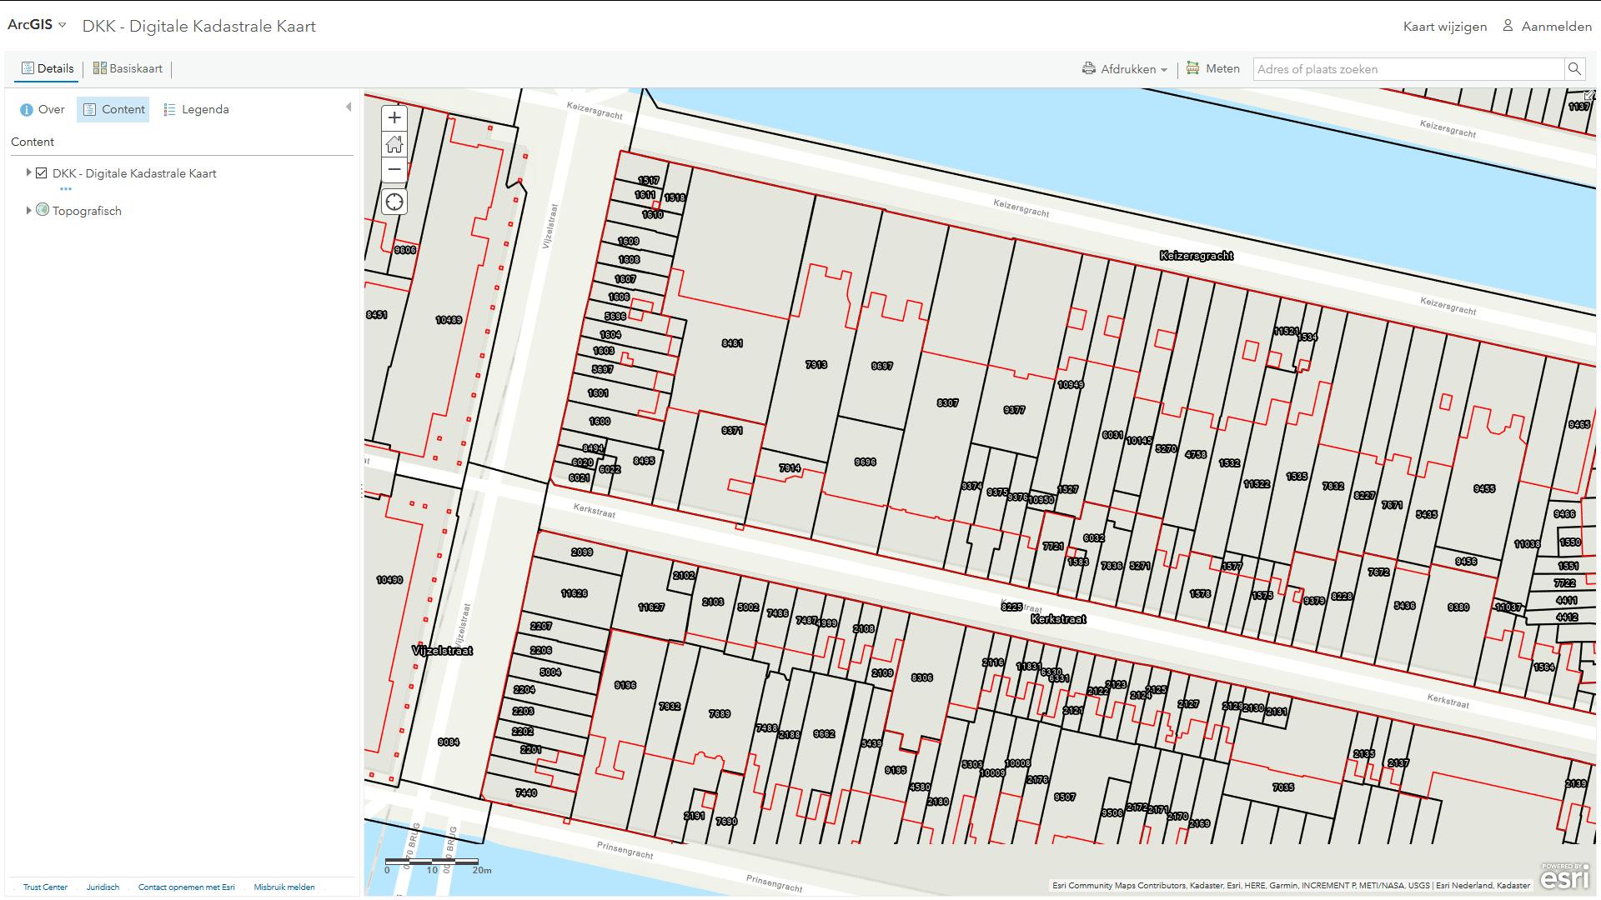This screenshot has height=900, width=1601.
Task: Toggle DKK Digitale Kadastrale Kaart layer checkbox
Action: click(41, 173)
